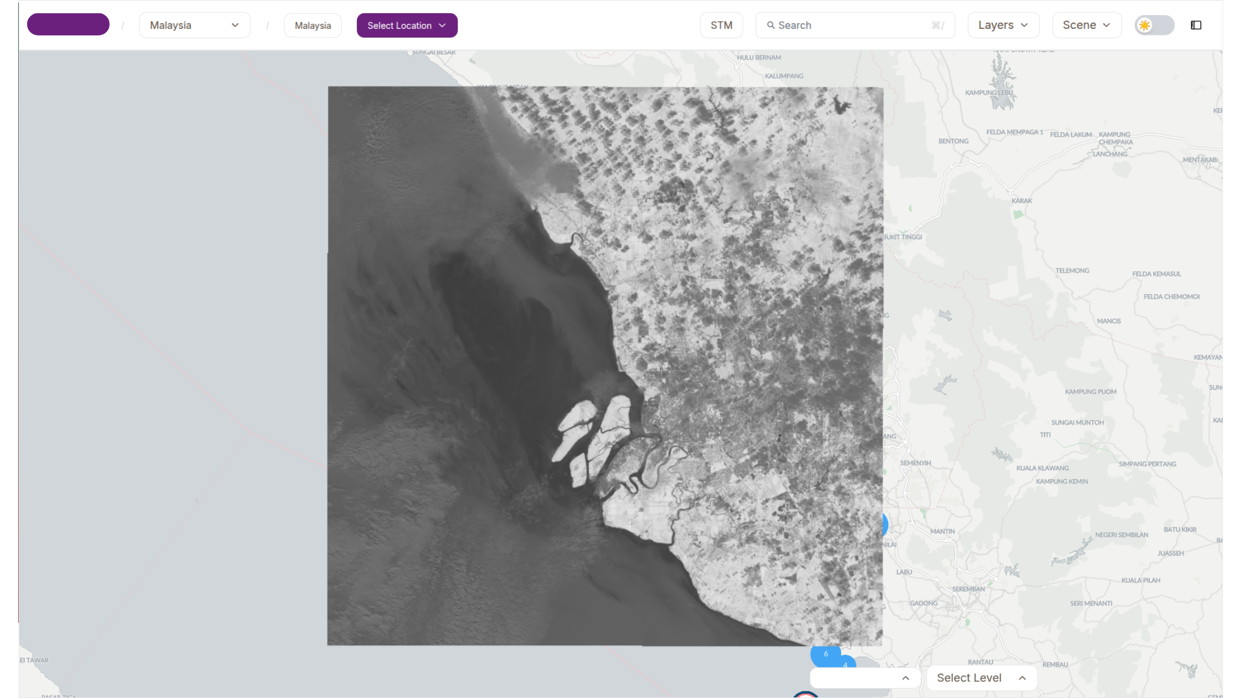Image resolution: width=1241 pixels, height=698 pixels.
Task: Open the Layers dropdown
Action: tap(1003, 25)
